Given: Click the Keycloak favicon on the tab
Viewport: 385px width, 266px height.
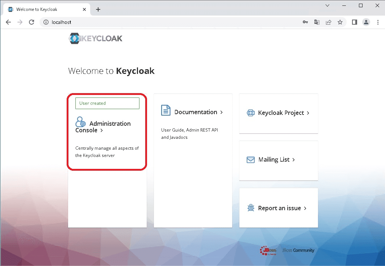Looking at the screenshot, I should coord(10,9).
